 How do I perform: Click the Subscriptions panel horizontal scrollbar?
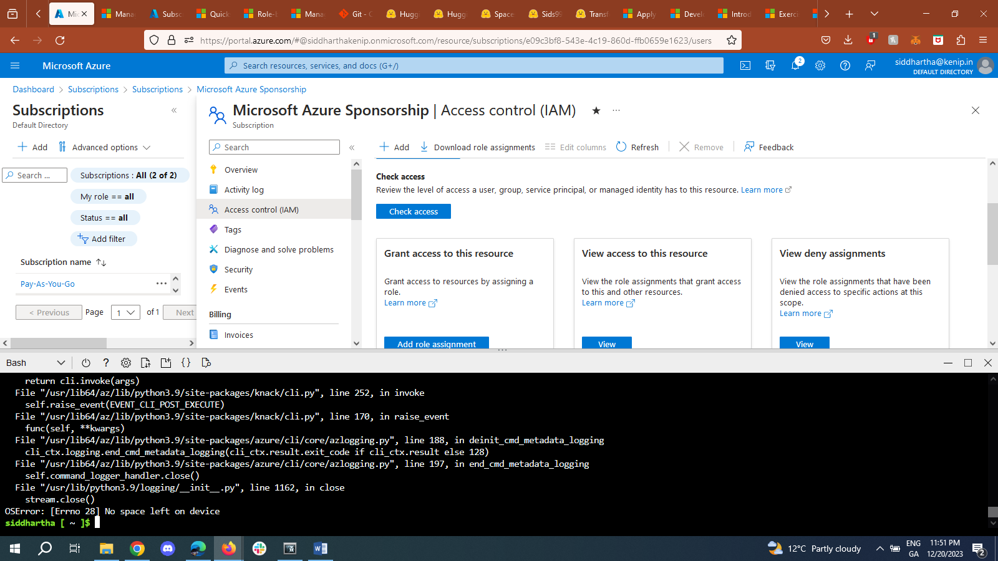coord(59,343)
